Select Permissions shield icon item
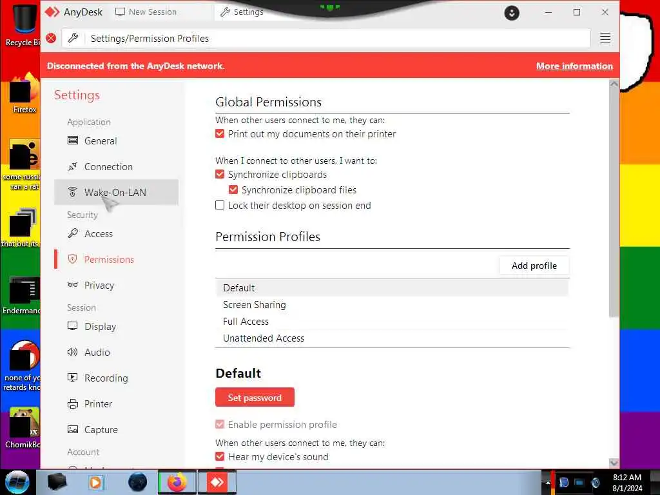660x495 pixels. point(116,259)
